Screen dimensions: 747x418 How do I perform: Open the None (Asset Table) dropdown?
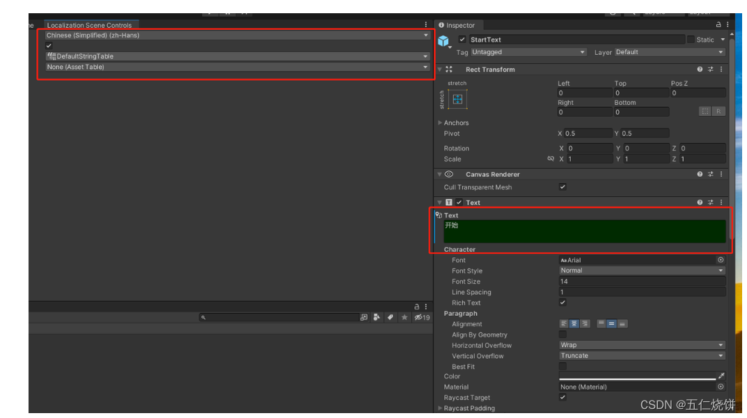pyautogui.click(x=237, y=67)
